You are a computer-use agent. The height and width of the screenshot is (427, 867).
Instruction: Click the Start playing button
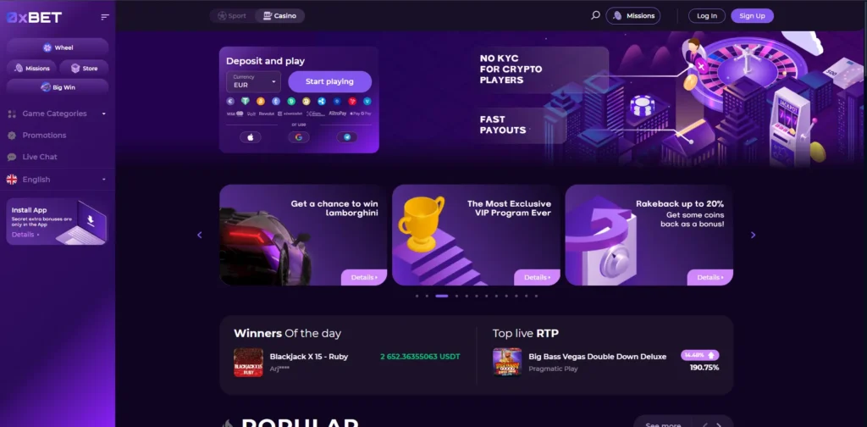[329, 81]
